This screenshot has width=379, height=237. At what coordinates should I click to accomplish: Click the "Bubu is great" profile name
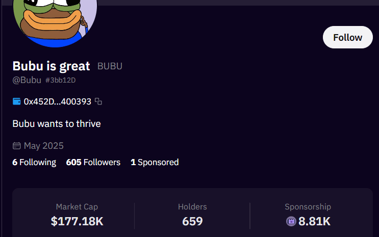point(51,66)
